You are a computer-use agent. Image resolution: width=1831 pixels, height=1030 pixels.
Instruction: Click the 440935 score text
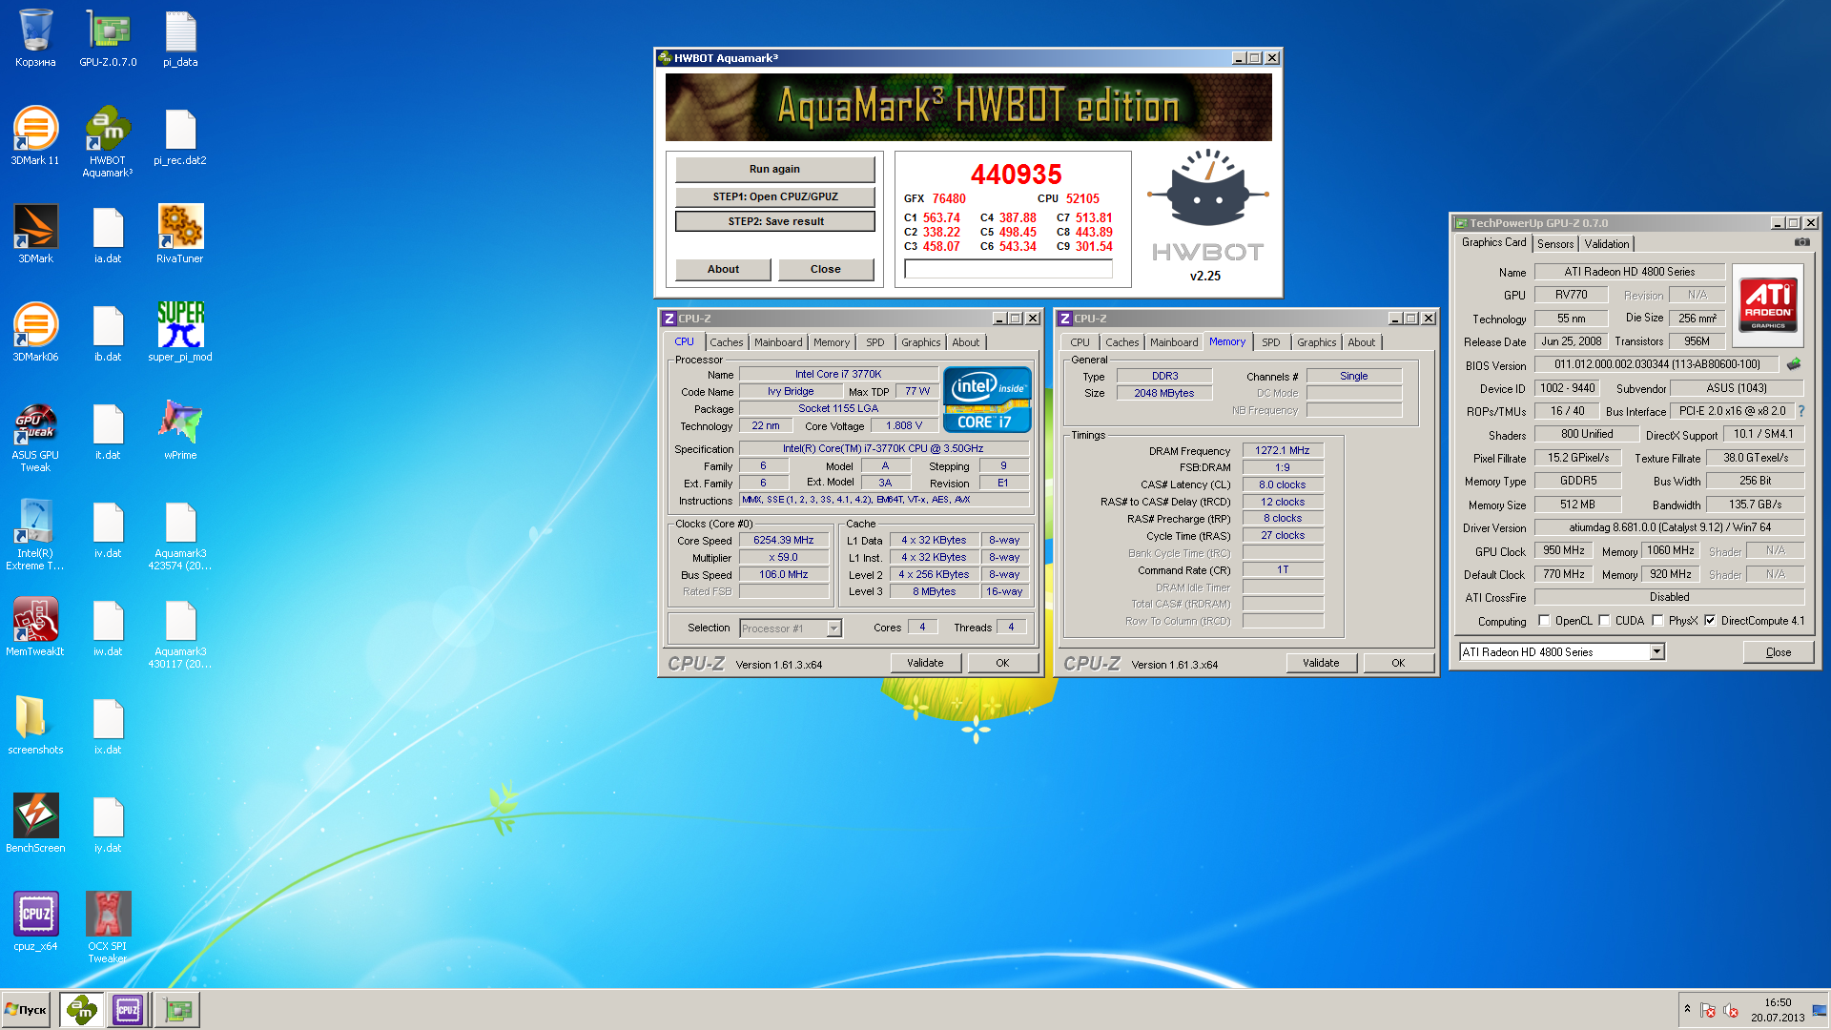[x=1016, y=175]
